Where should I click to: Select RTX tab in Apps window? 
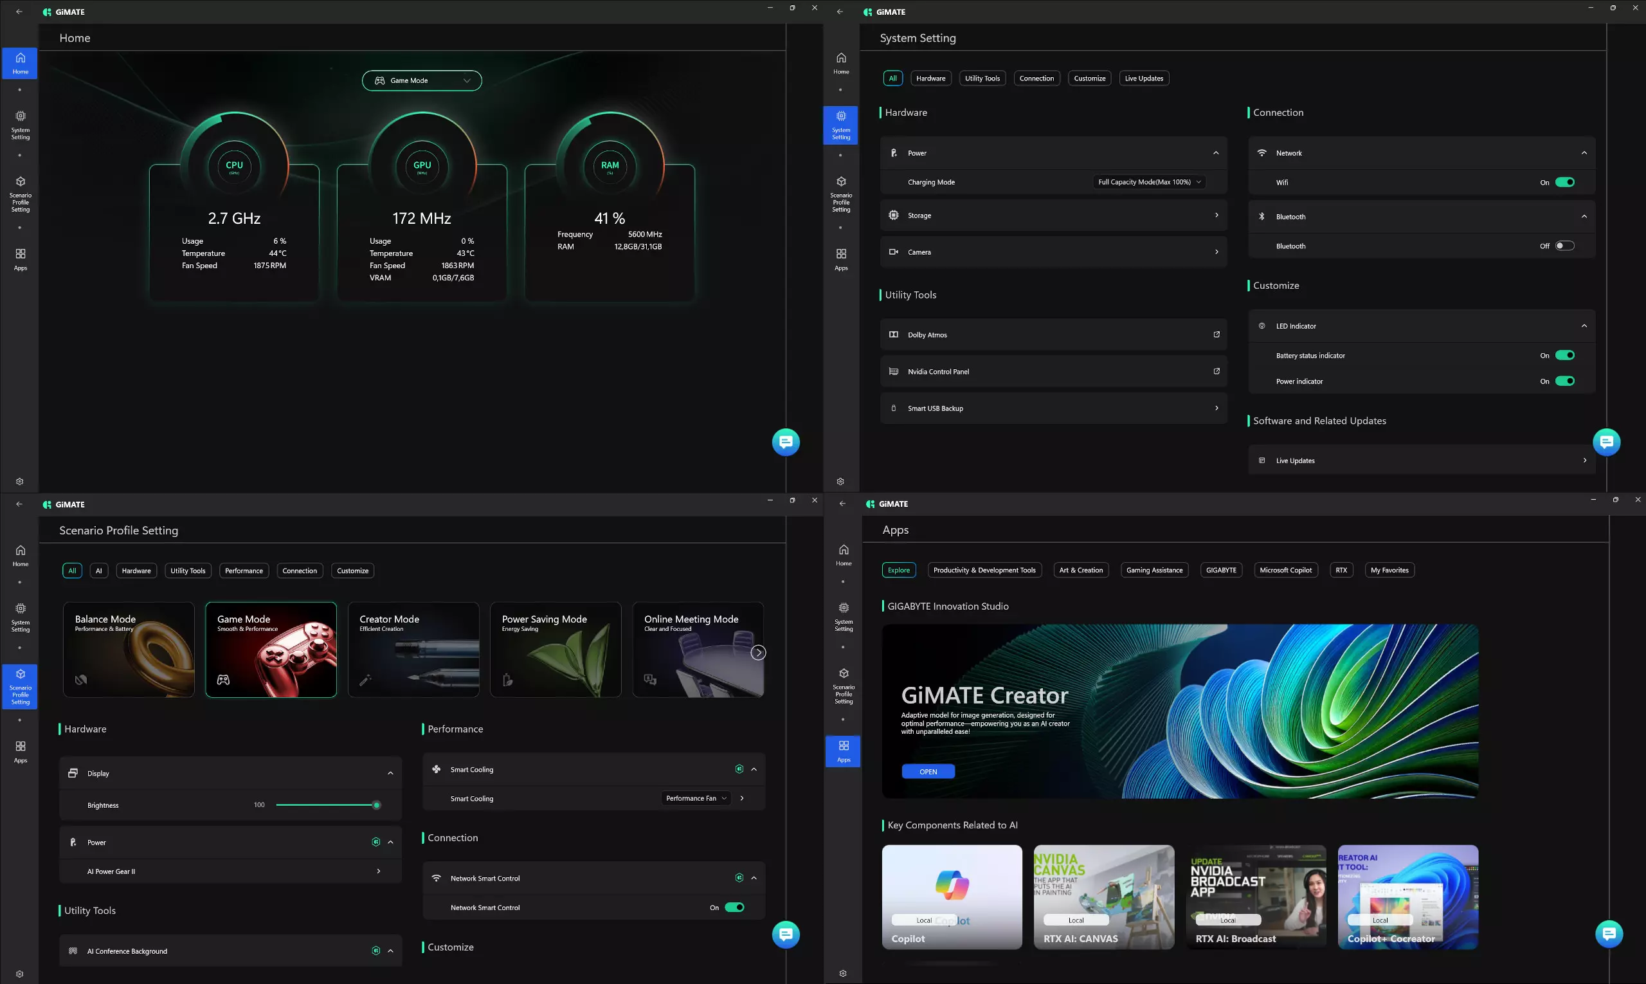(1341, 570)
